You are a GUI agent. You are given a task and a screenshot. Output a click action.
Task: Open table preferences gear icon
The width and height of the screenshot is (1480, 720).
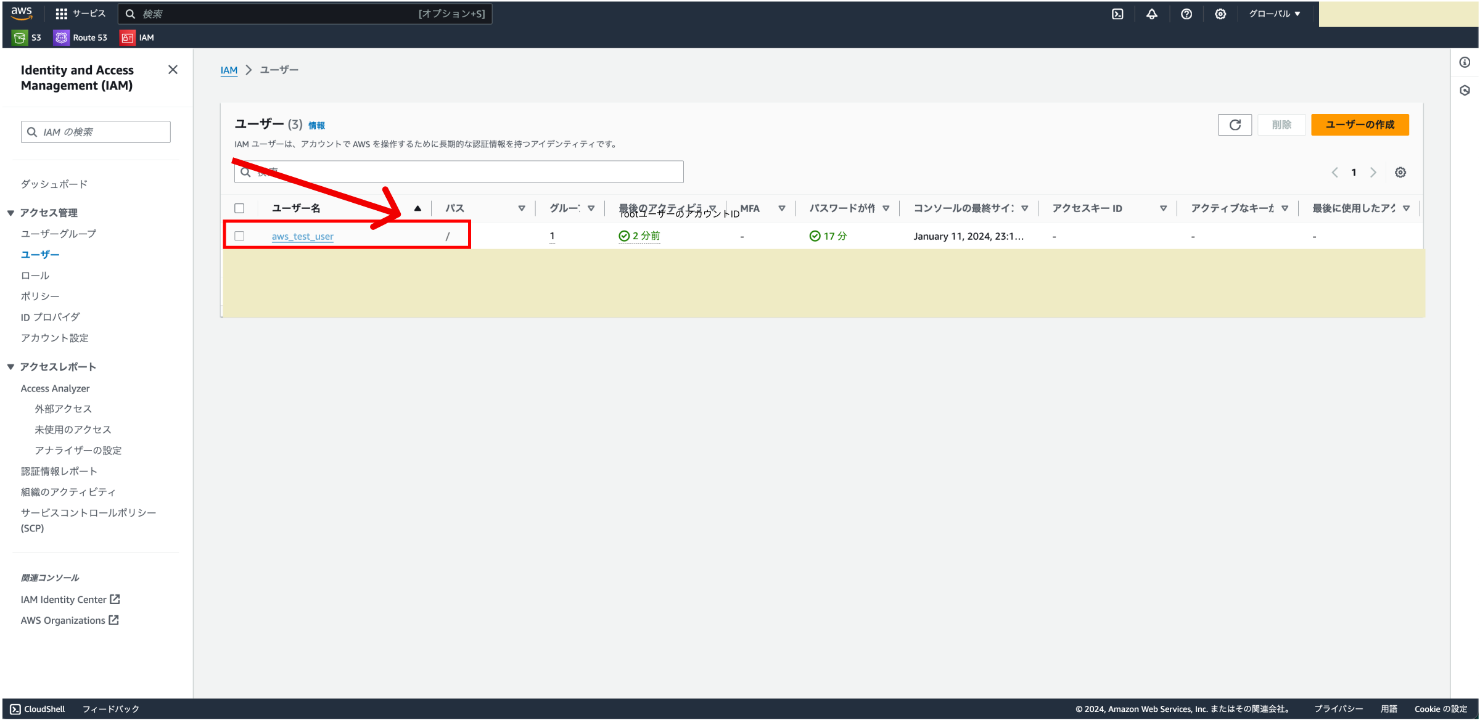pos(1400,173)
